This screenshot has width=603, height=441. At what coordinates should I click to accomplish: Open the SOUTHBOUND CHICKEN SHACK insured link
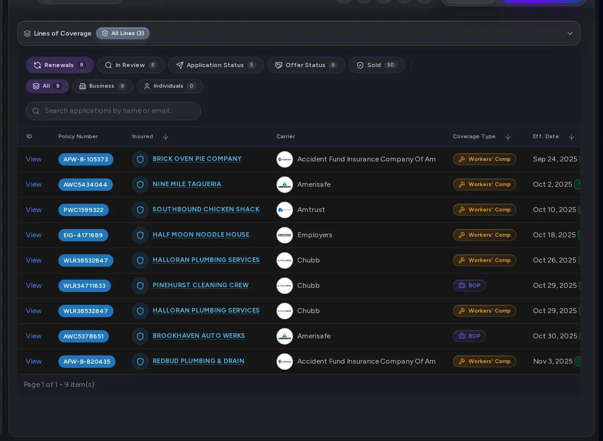tap(206, 210)
